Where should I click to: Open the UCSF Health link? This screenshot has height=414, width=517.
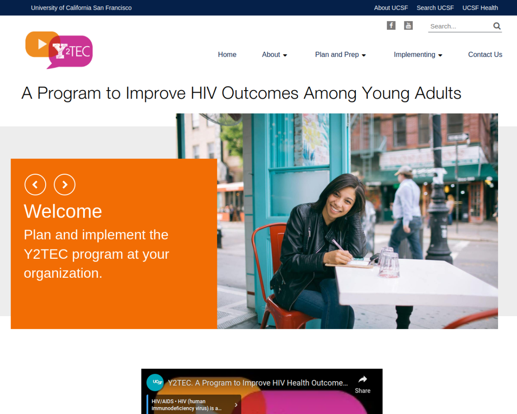[x=480, y=8]
